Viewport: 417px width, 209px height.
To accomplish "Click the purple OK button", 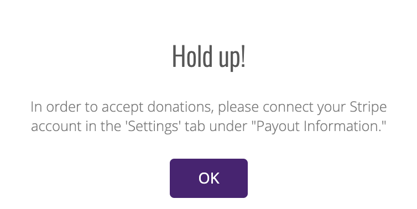I will (x=208, y=178).
